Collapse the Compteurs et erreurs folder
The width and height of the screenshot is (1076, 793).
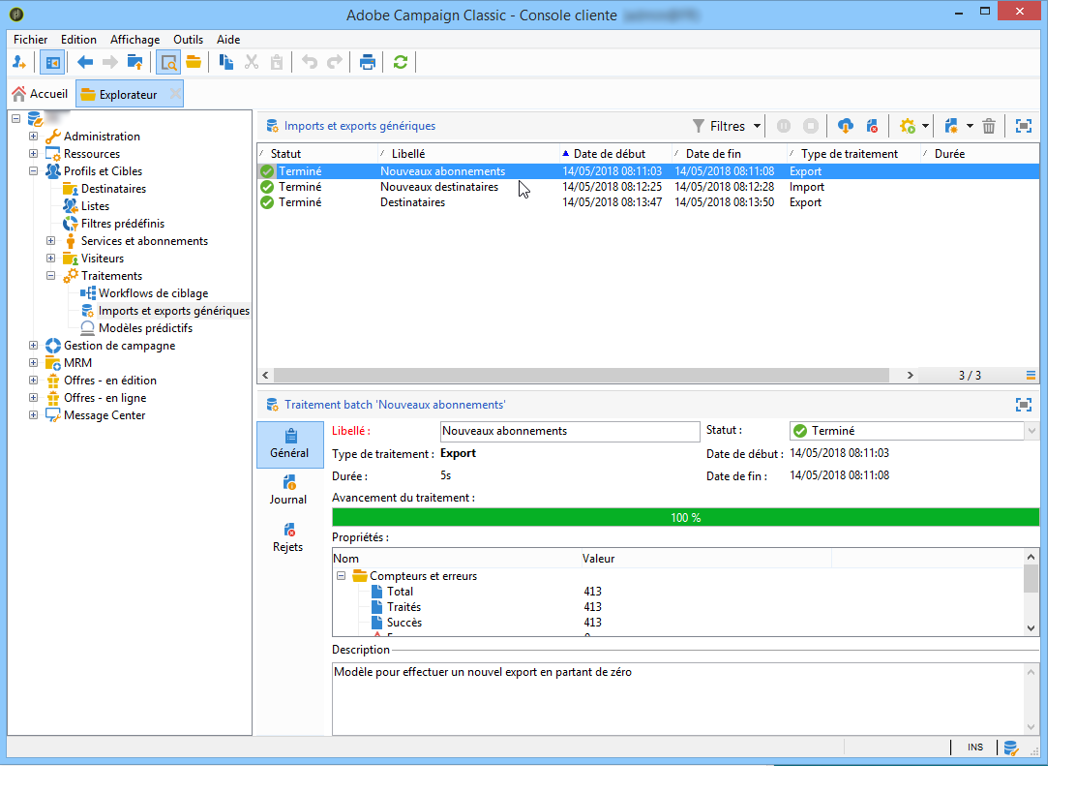pyautogui.click(x=341, y=576)
